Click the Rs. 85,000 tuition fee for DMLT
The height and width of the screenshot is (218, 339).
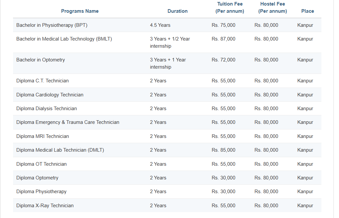[223, 150]
